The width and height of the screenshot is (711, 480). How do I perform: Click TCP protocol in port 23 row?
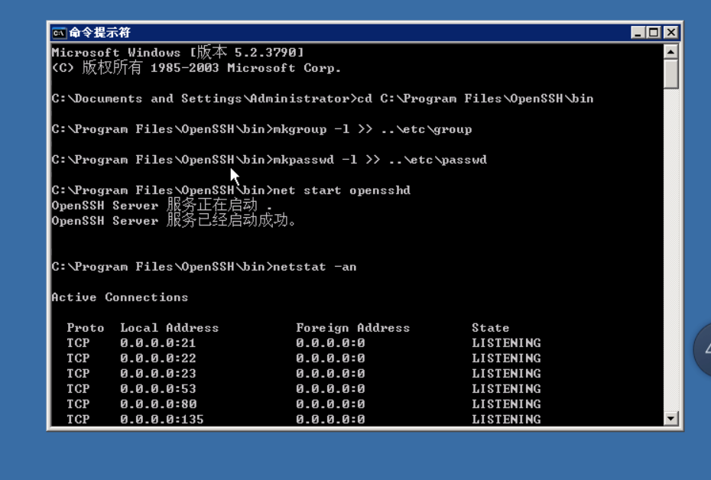78,374
